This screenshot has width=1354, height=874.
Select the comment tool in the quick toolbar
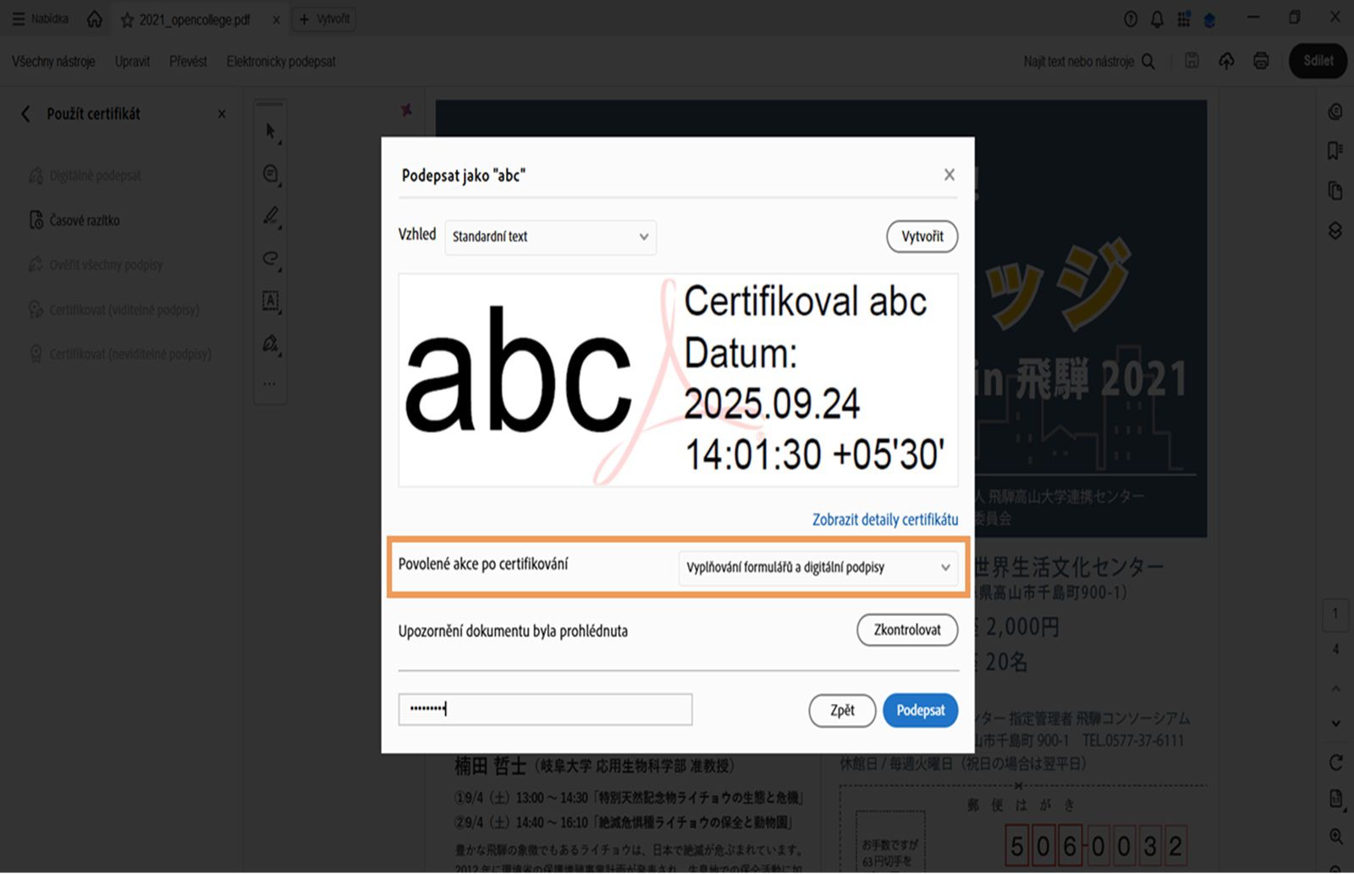click(x=269, y=174)
